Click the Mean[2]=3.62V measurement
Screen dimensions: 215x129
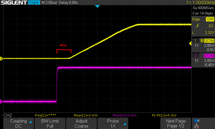(125, 115)
